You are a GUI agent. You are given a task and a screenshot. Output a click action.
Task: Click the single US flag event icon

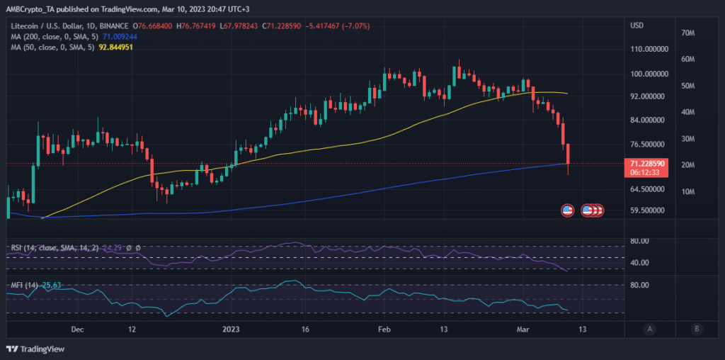coord(567,210)
